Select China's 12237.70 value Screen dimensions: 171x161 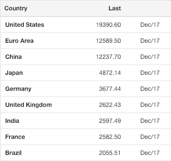tap(108, 57)
